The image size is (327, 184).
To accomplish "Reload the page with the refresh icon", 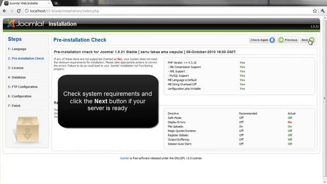I will click(18, 11).
